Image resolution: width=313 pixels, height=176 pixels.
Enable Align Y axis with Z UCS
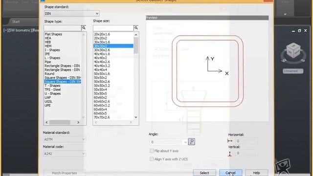[152, 159]
